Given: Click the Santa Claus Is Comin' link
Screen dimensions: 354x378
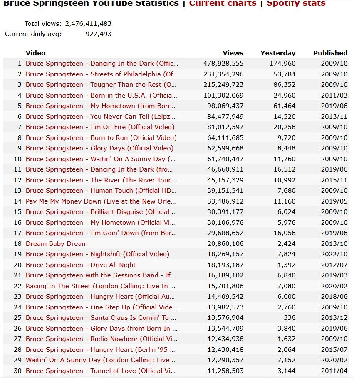Looking at the screenshot, I should [101, 318].
